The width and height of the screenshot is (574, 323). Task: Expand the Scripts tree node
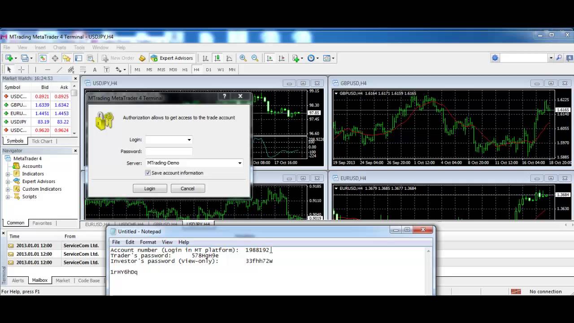pyautogui.click(x=8, y=196)
